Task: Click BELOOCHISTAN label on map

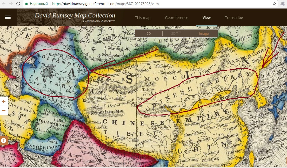Action: [x=42, y=146]
